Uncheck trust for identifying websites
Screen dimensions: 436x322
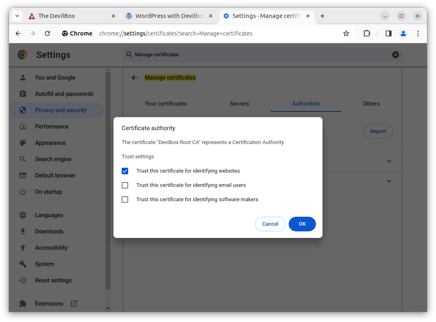[x=125, y=171]
